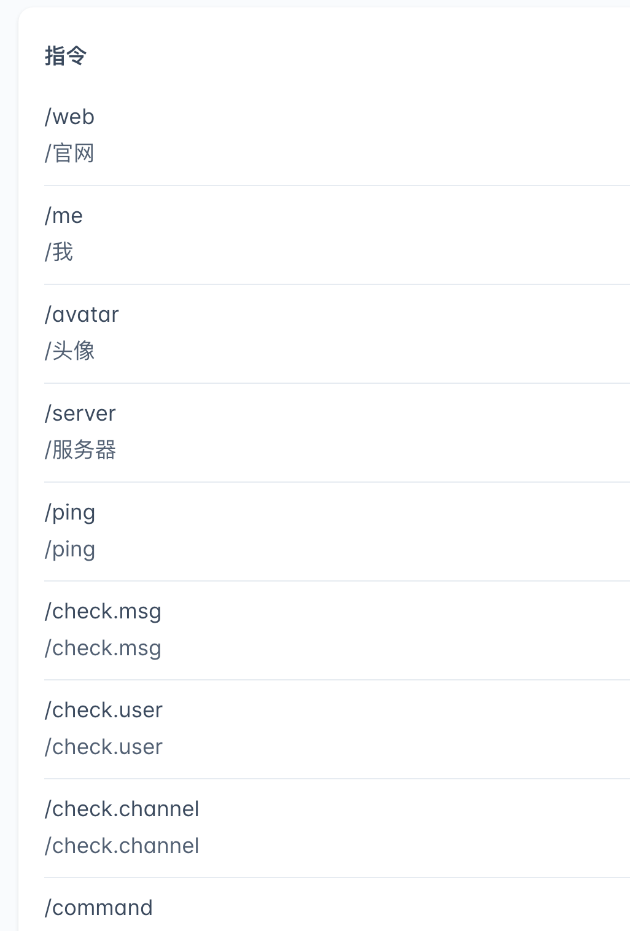This screenshot has width=630, height=931.
Task: Select the /command entry at the bottom
Action: 98,908
